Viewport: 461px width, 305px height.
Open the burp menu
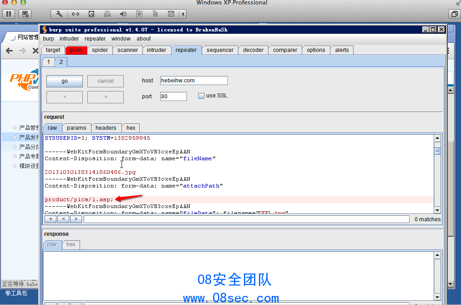click(48, 39)
